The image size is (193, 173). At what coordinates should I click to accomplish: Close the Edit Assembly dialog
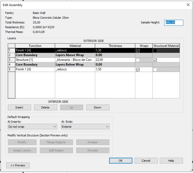188,5
